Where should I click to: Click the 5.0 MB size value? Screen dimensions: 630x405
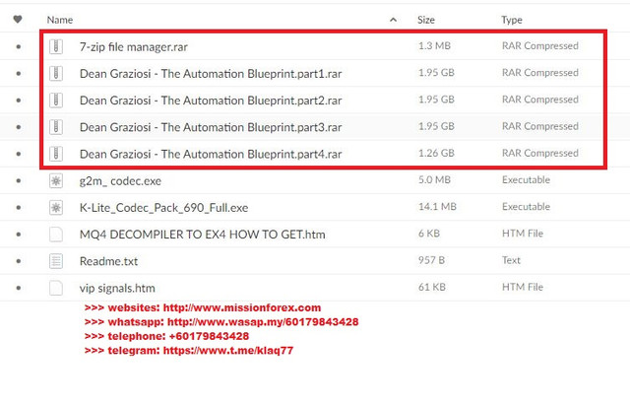[434, 179]
